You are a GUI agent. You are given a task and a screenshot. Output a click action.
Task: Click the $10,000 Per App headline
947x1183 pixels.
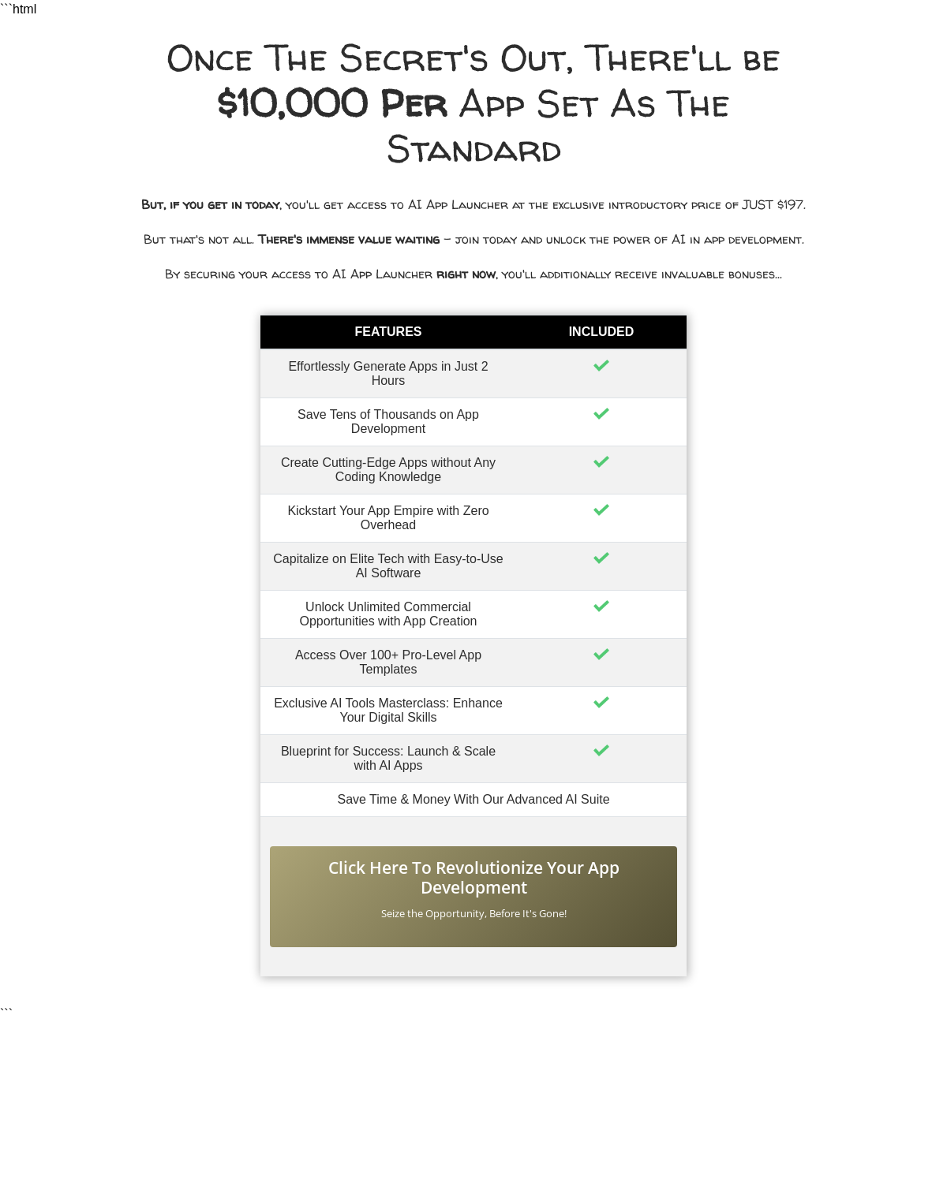click(x=473, y=104)
